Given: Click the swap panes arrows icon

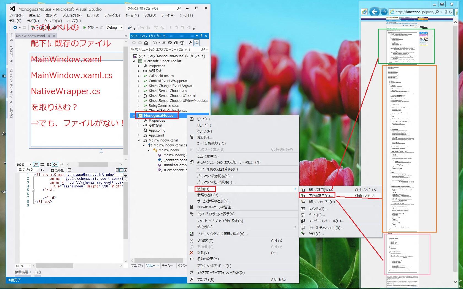Looking at the screenshot, I should click(x=42, y=170).
